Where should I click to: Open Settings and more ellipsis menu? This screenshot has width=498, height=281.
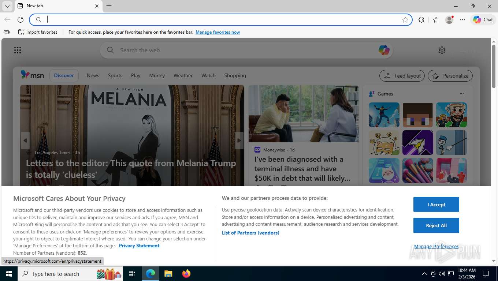[462, 20]
